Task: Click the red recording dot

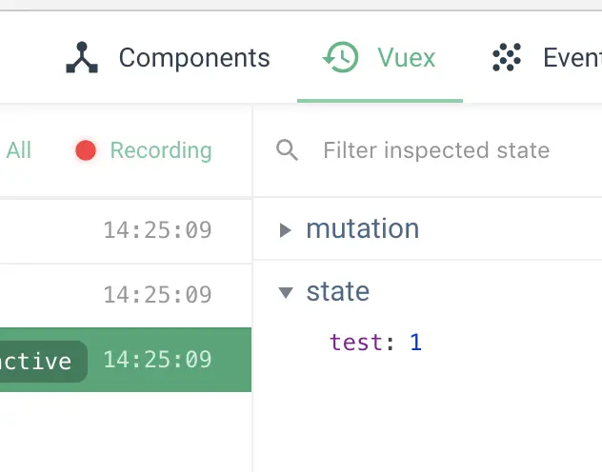Action: point(86,150)
